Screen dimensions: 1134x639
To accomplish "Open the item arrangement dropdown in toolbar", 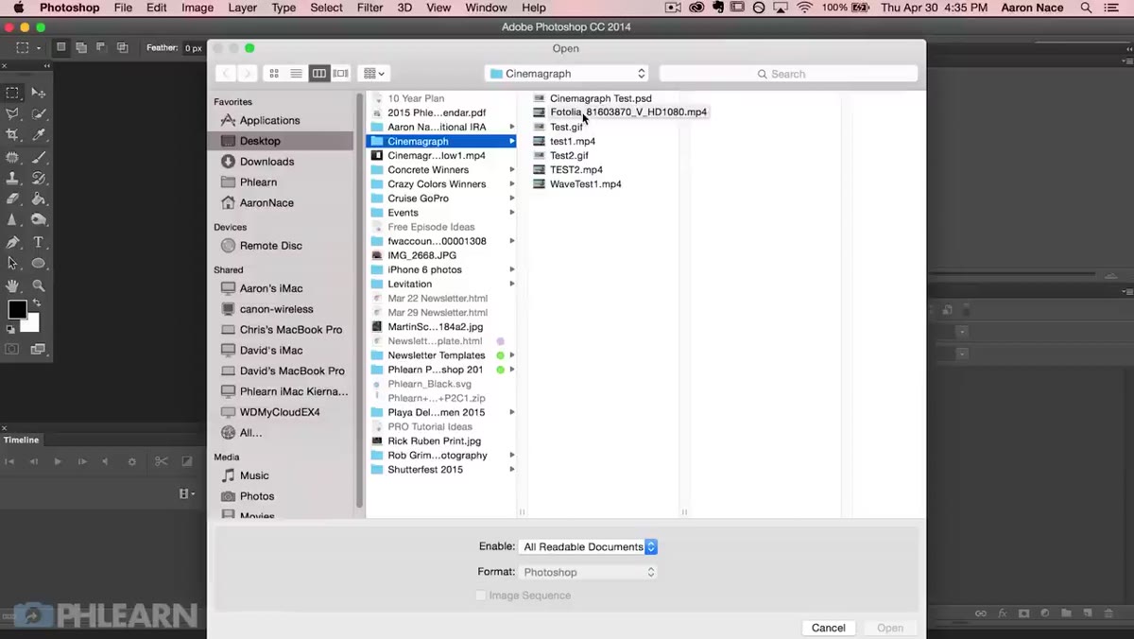I will coord(373,73).
